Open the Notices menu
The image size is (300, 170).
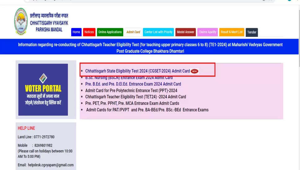pos(89,32)
